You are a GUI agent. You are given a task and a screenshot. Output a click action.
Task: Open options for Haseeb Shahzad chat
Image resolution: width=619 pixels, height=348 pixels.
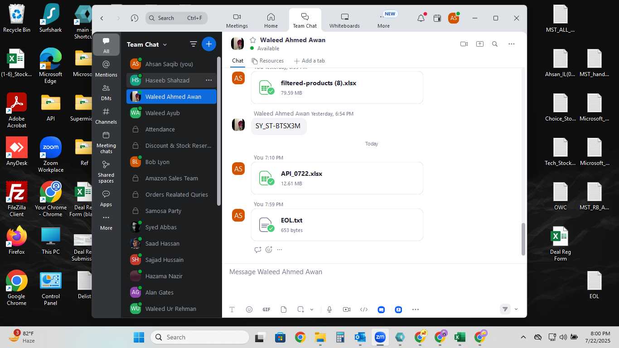209,80
